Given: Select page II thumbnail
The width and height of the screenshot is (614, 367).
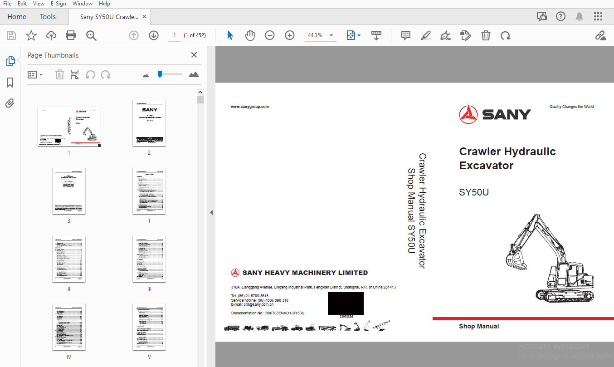Looking at the screenshot, I should coord(69,259).
